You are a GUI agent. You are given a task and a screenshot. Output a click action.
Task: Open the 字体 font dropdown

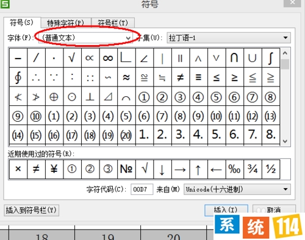pos(85,38)
